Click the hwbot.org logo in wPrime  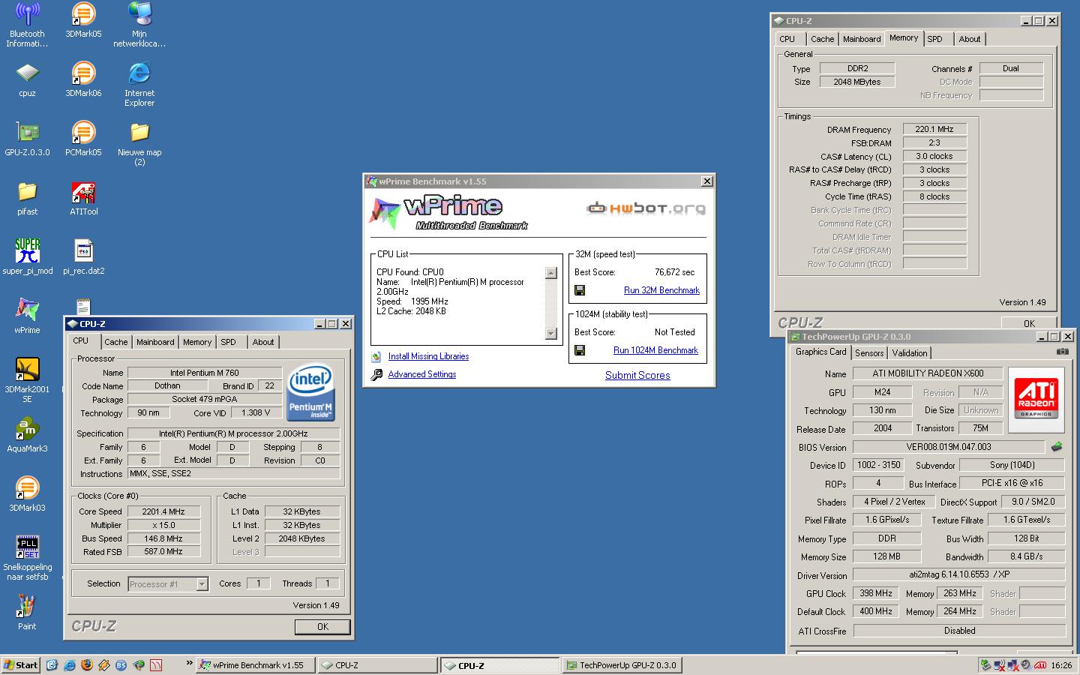[x=646, y=208]
